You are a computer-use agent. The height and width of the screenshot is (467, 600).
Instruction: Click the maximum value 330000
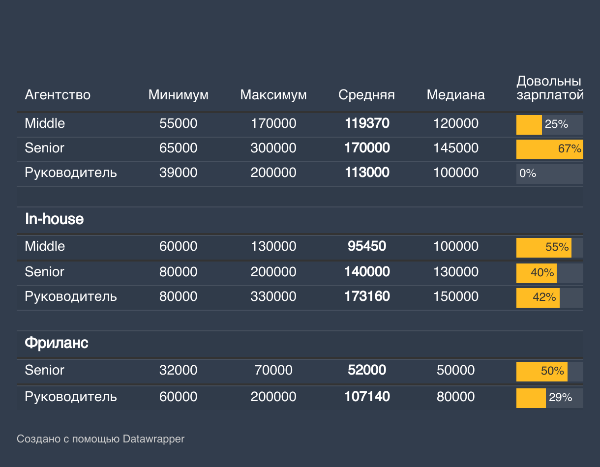(x=273, y=296)
